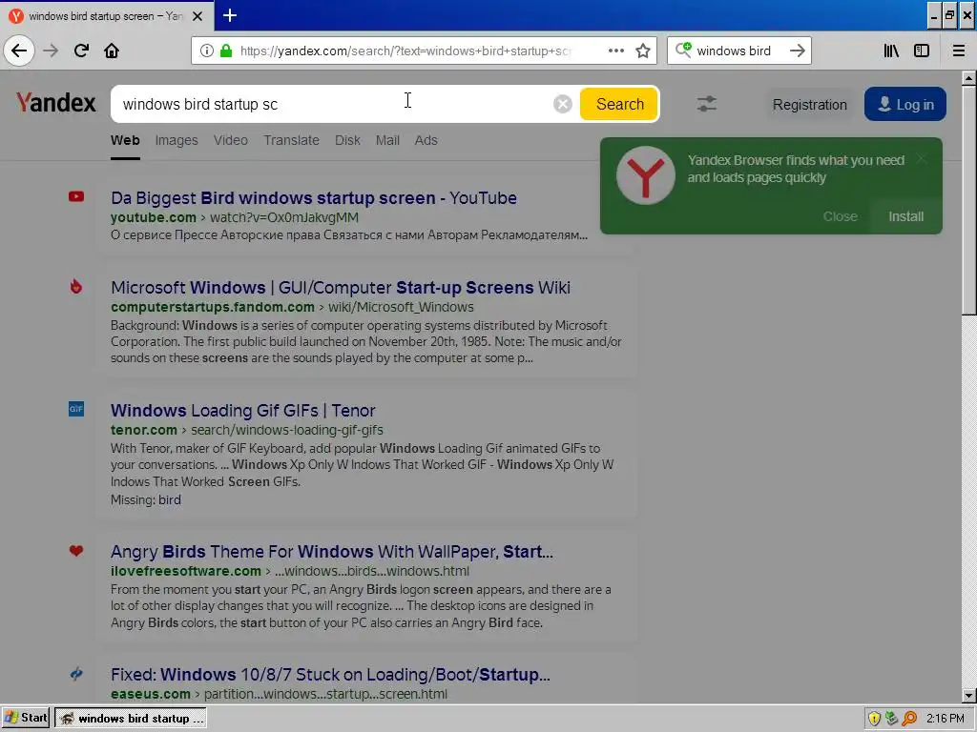Screen dimensions: 977x732
Task: Click the 2:16 PM system clock
Action: coord(946,719)
